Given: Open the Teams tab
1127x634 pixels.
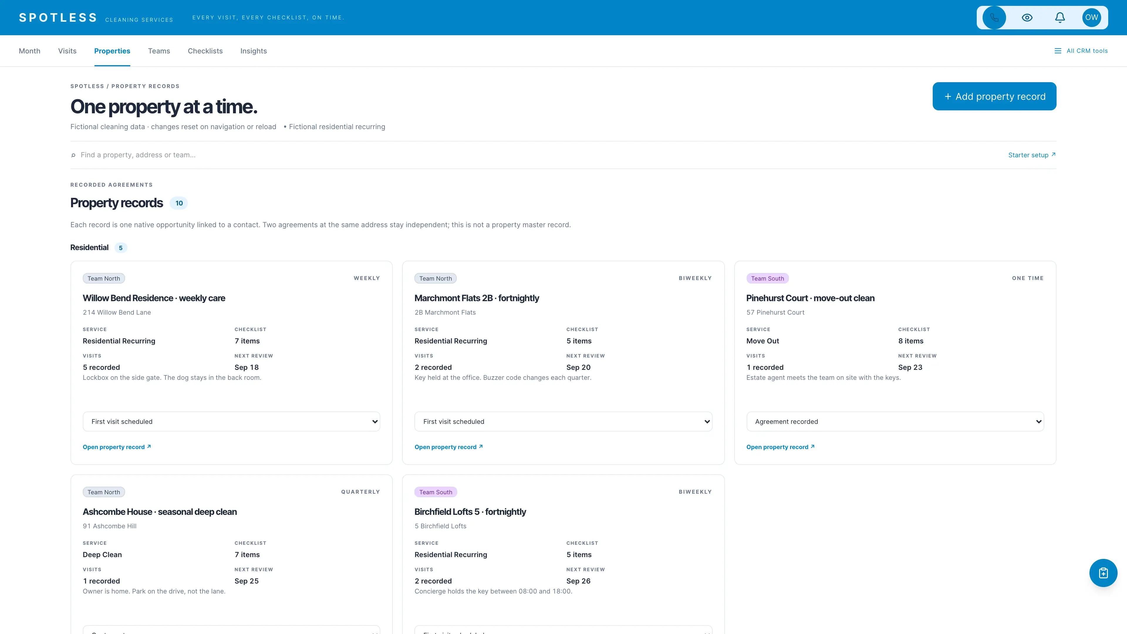Looking at the screenshot, I should point(159,51).
